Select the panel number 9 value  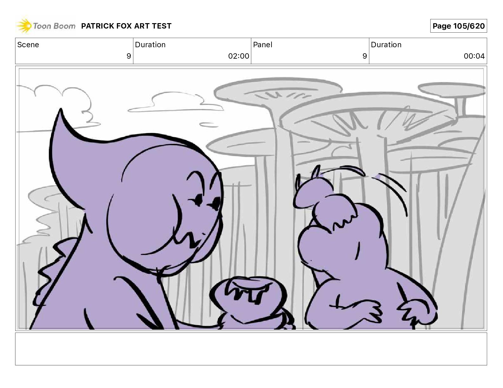[x=365, y=56]
